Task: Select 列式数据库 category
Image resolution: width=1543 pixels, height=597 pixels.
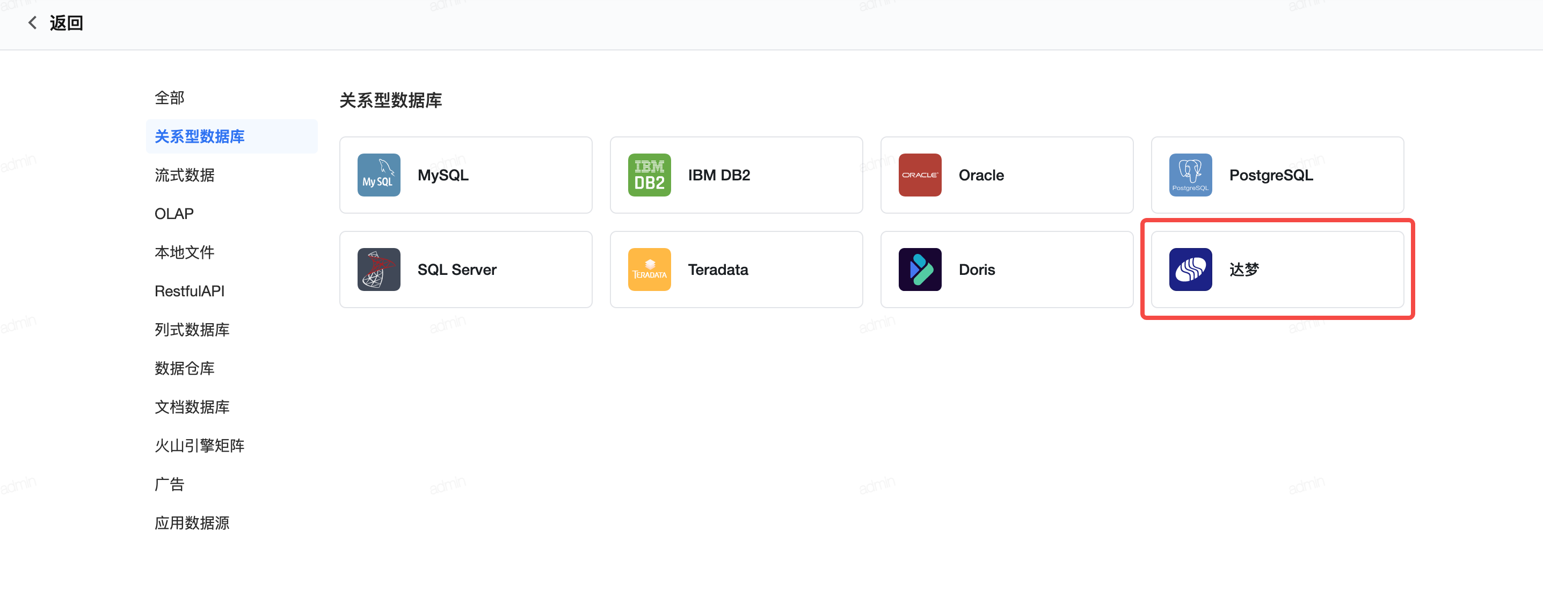Action: point(192,329)
